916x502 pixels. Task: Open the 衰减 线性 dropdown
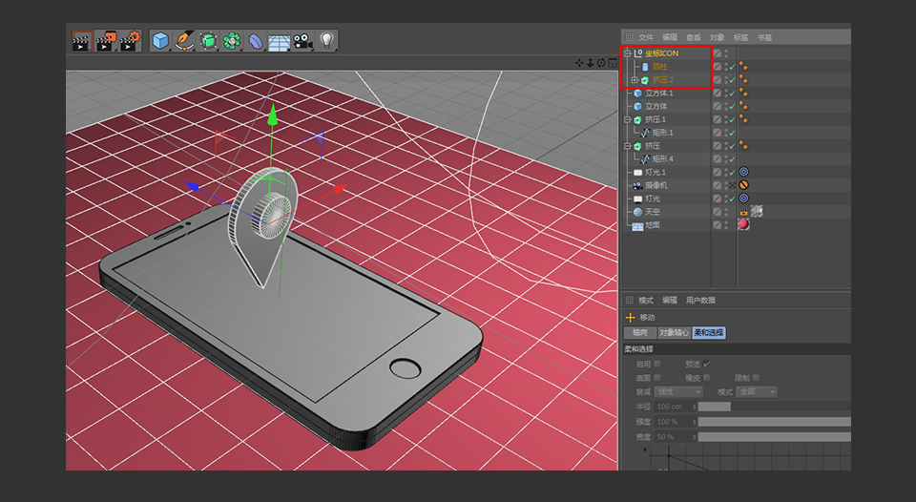[x=678, y=391]
